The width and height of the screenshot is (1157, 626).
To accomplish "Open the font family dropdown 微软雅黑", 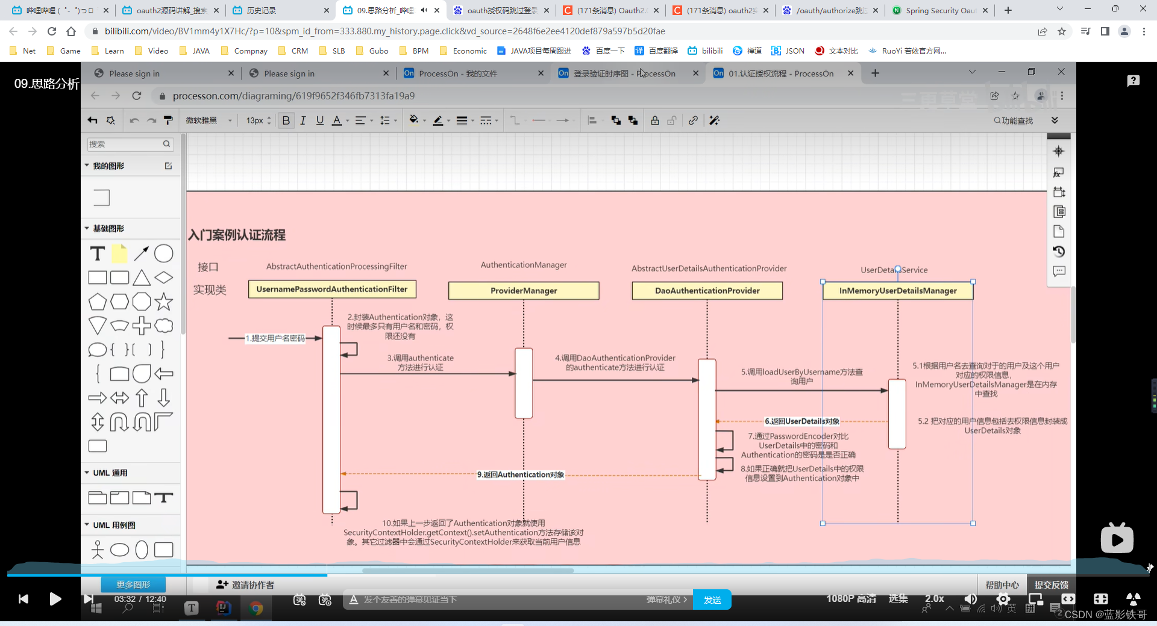I will point(208,120).
